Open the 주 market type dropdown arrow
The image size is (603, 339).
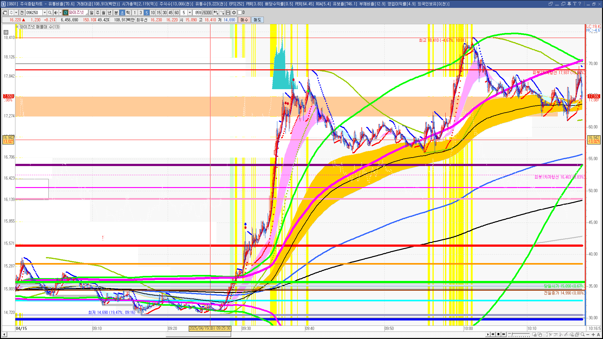16,13
